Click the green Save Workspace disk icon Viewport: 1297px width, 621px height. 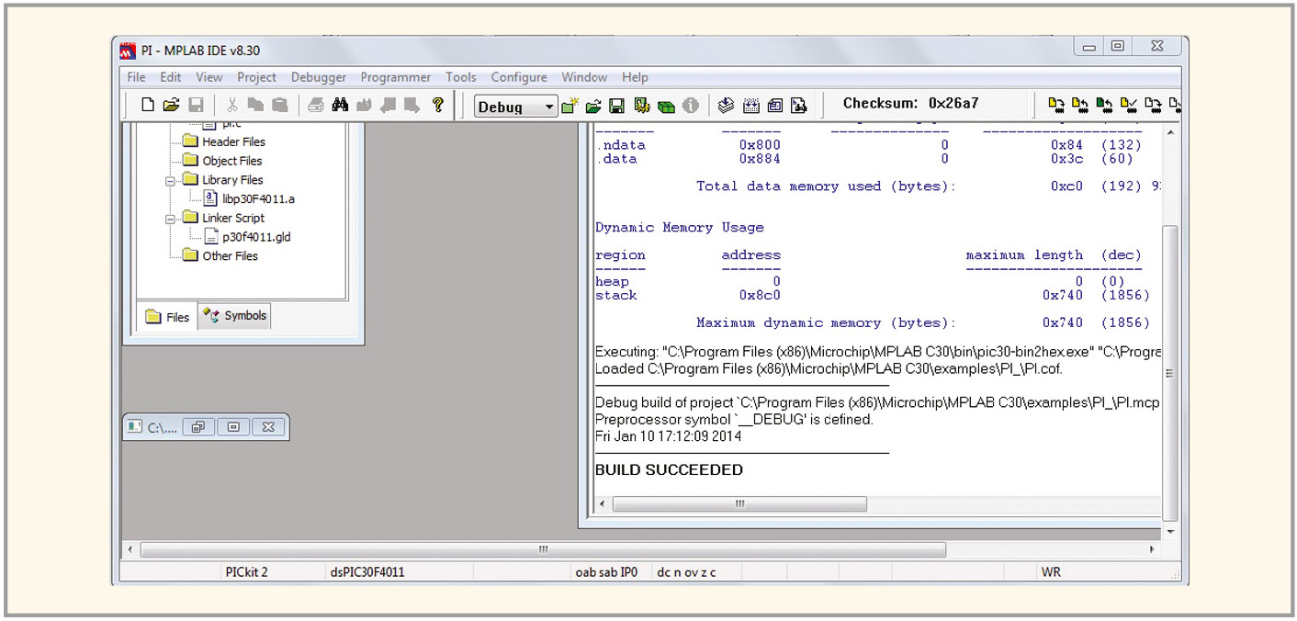pos(617,107)
